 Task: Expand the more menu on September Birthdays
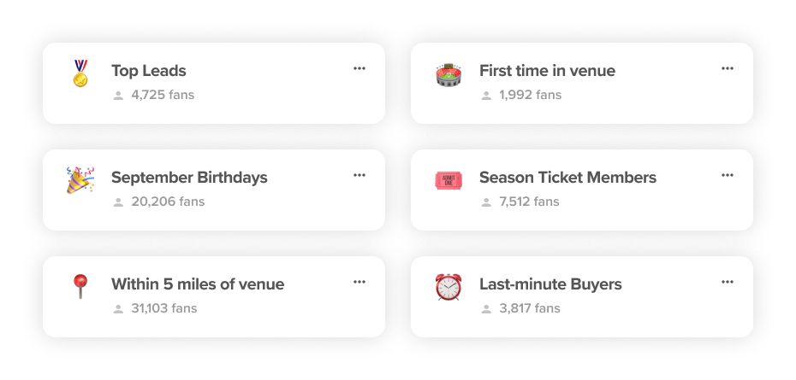(x=359, y=175)
